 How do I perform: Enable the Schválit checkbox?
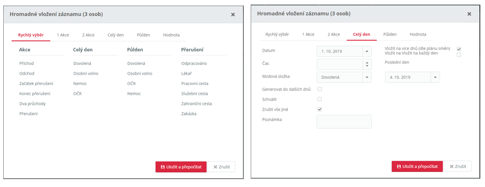coord(320,99)
